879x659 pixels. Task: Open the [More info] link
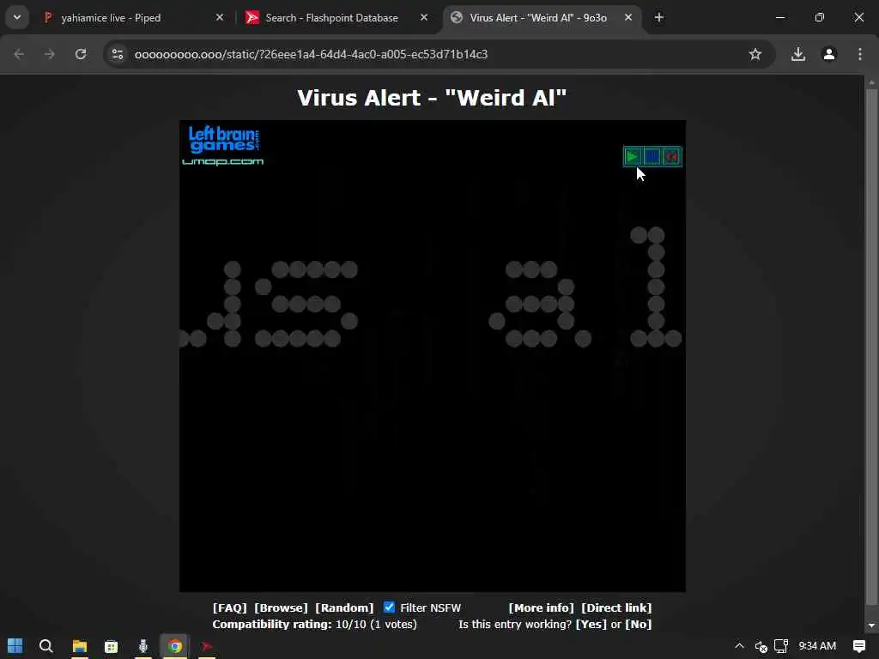point(541,608)
